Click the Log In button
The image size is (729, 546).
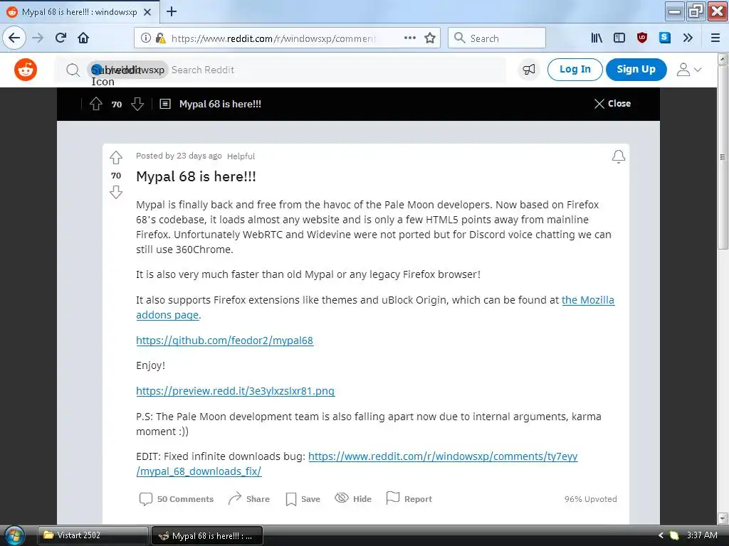click(575, 70)
